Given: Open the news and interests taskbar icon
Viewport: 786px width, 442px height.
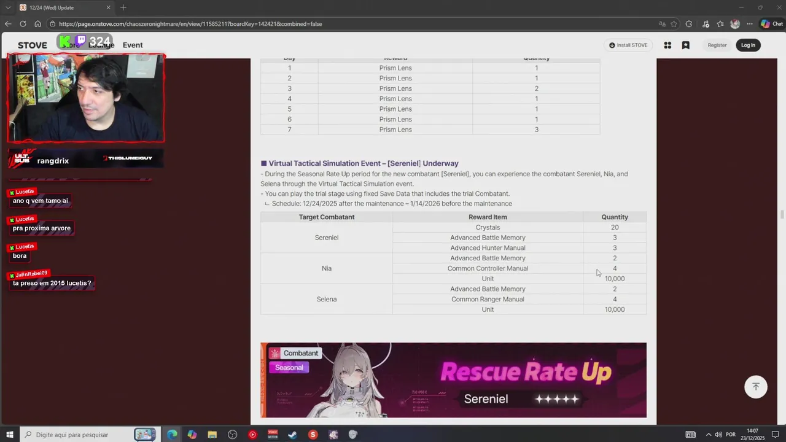Looking at the screenshot, I should pos(691,435).
